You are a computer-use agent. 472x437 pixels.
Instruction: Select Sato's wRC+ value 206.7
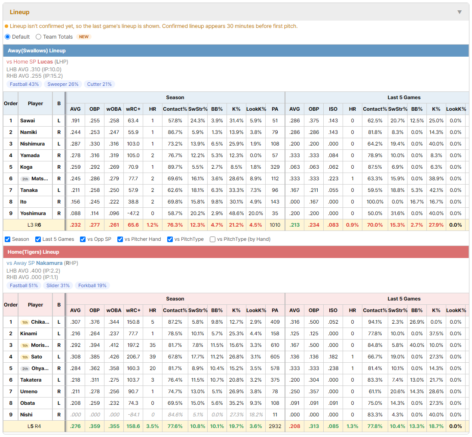point(133,357)
